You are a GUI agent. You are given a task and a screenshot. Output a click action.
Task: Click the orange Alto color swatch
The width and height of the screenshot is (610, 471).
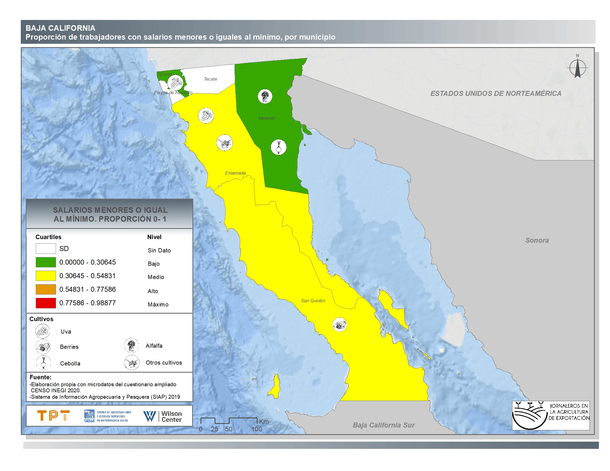46,289
